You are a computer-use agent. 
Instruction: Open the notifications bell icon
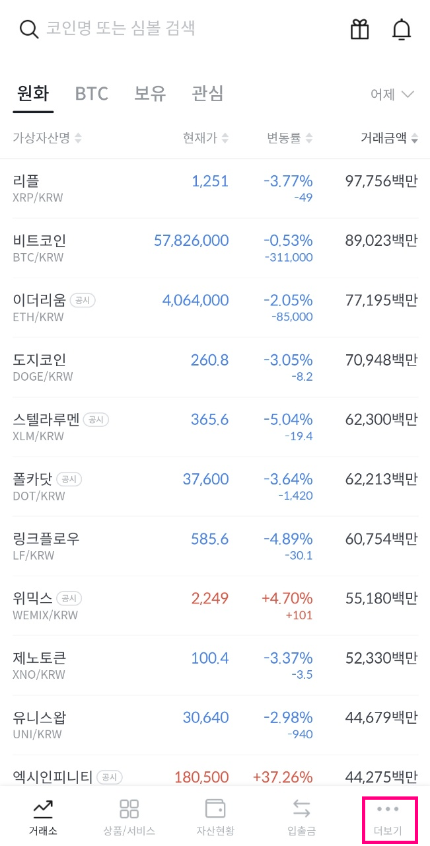(400, 29)
